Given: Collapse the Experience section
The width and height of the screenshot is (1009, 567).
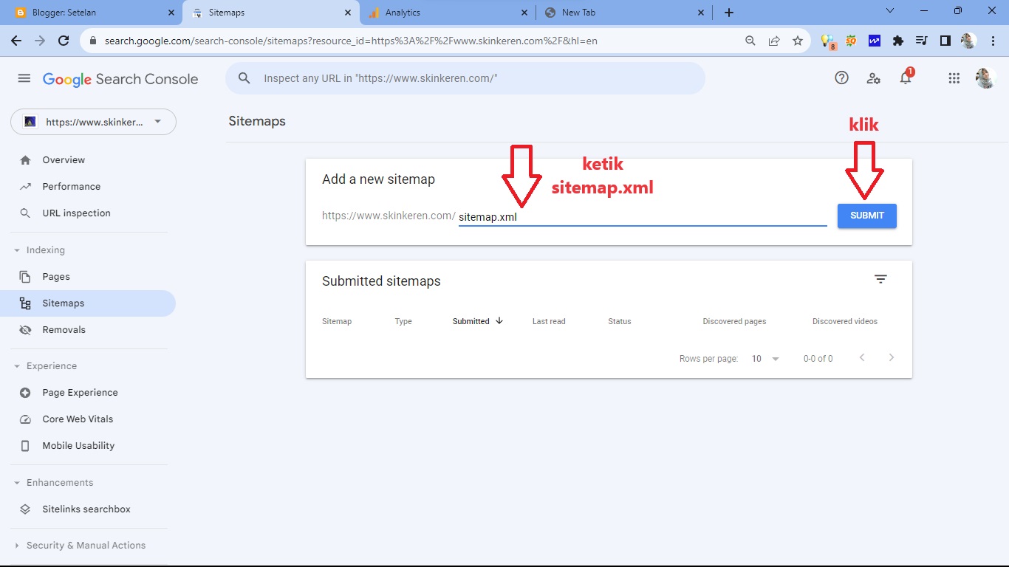Looking at the screenshot, I should (x=17, y=366).
